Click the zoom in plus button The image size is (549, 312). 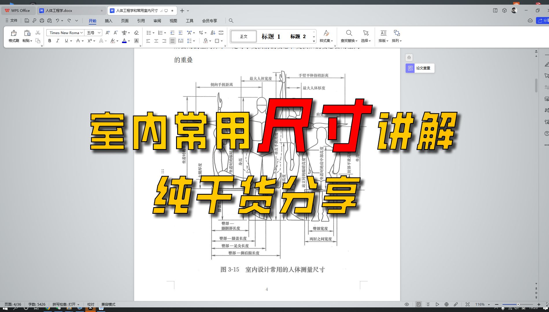pyautogui.click(x=539, y=304)
